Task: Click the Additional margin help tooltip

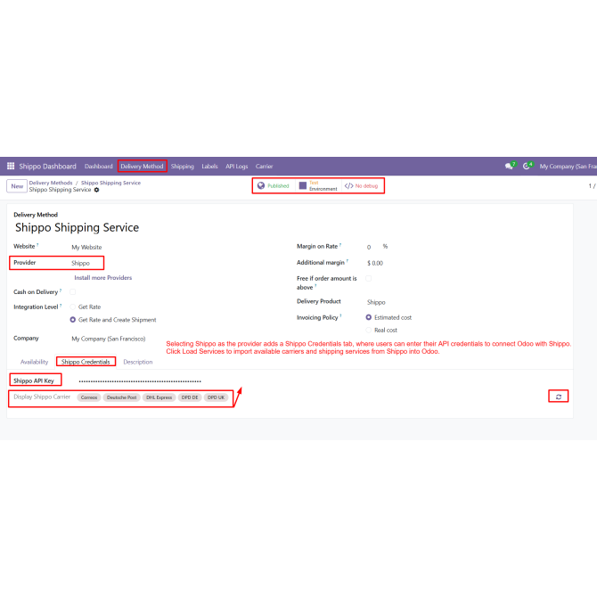Action: 348,261
